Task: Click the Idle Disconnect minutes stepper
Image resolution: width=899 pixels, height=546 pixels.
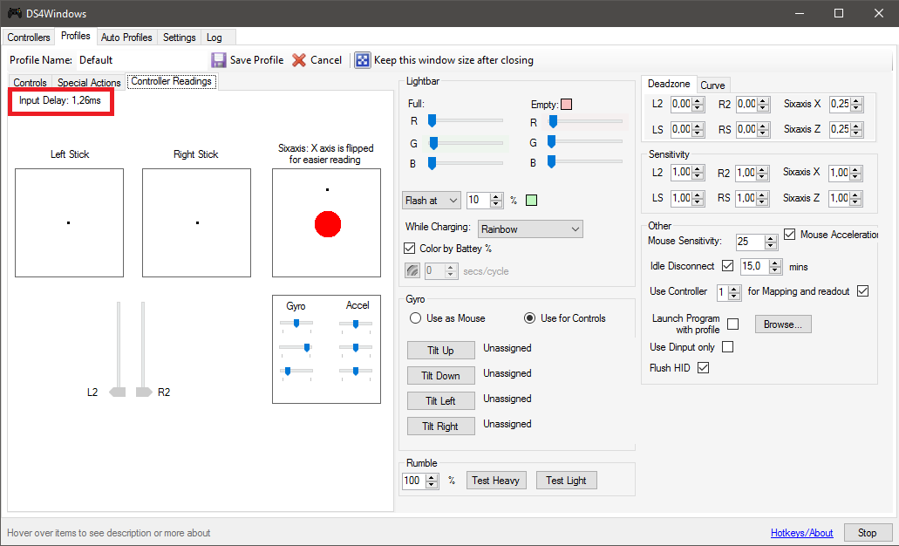Action: click(776, 266)
